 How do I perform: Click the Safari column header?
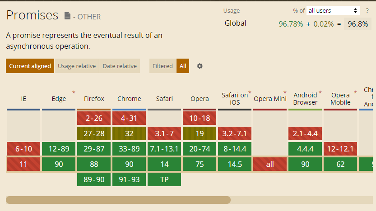coord(164,99)
